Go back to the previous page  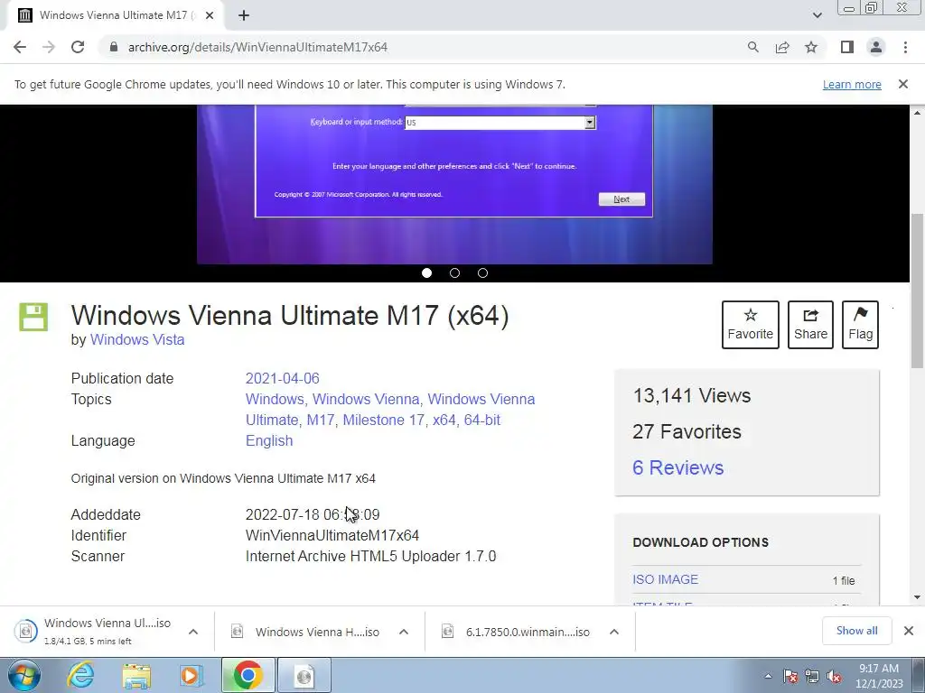click(x=20, y=47)
